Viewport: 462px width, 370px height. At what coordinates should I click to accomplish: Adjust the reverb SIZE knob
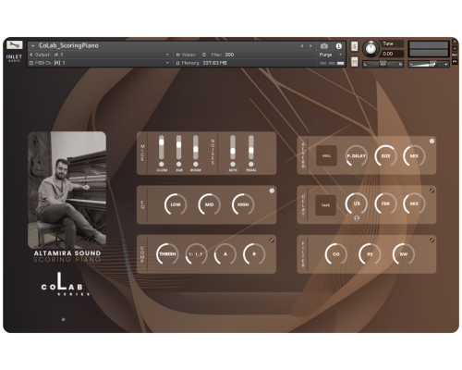(385, 155)
